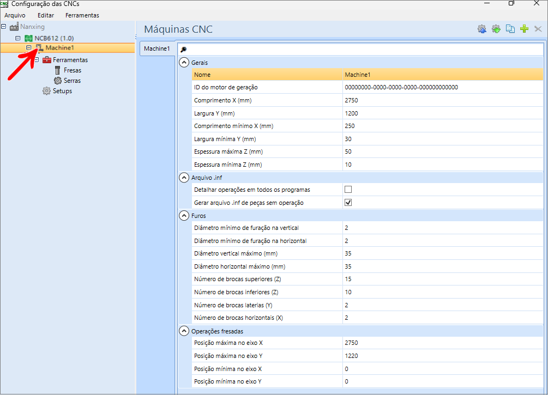Click the CNC app icon in title bar

point(4,4)
